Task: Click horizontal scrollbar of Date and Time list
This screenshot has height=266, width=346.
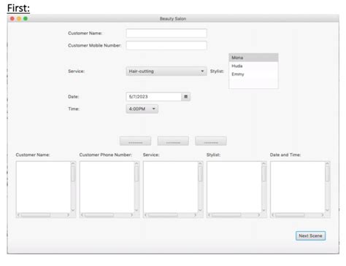Action: click(298, 215)
